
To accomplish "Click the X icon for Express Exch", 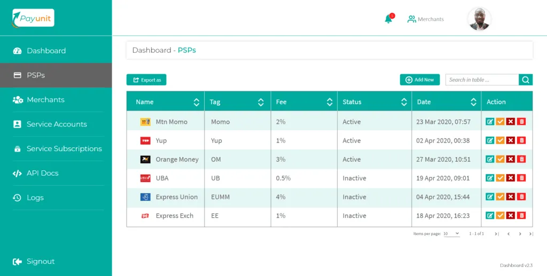I will coord(511,216).
